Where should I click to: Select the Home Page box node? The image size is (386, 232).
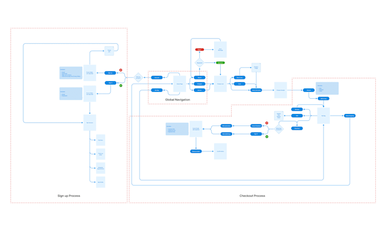[x=180, y=84]
